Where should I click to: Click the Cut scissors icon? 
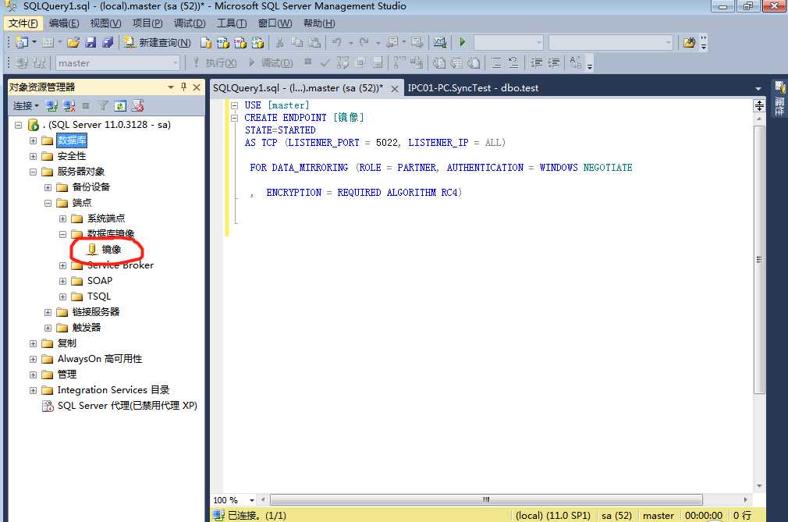[x=280, y=43]
